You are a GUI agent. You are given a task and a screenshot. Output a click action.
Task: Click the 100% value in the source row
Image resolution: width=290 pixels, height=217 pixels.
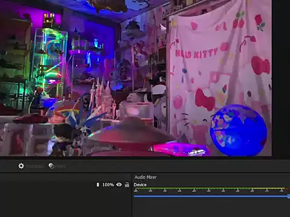pos(108,184)
